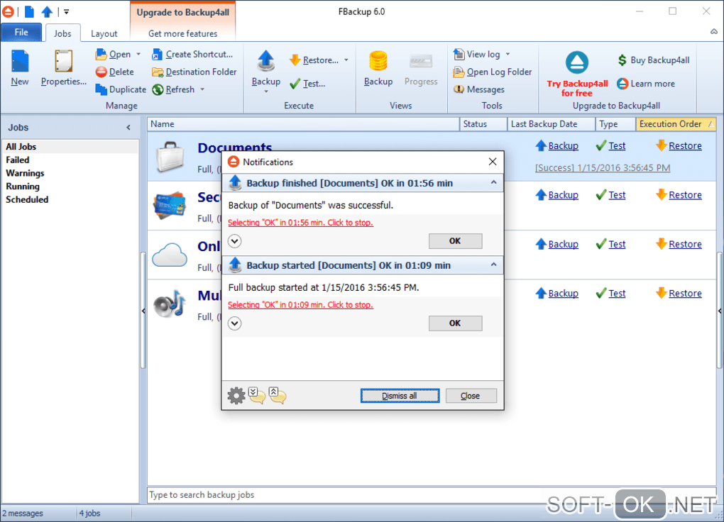The height and width of the screenshot is (522, 724).
Task: Stop auto-select countdown at 01:56 min
Action: point(300,223)
